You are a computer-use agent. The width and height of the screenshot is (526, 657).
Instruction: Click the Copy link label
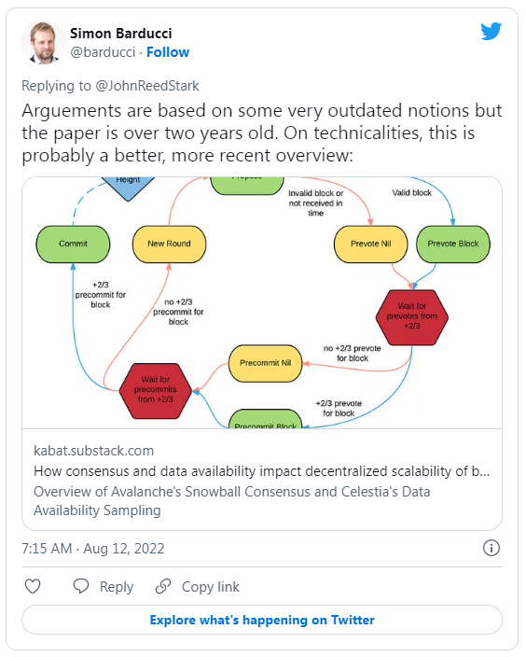(x=211, y=587)
